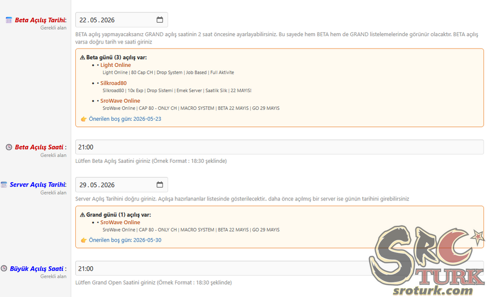The image size is (486, 297).
Task: Select suggested free day 2026-05-30
Action: point(125,240)
